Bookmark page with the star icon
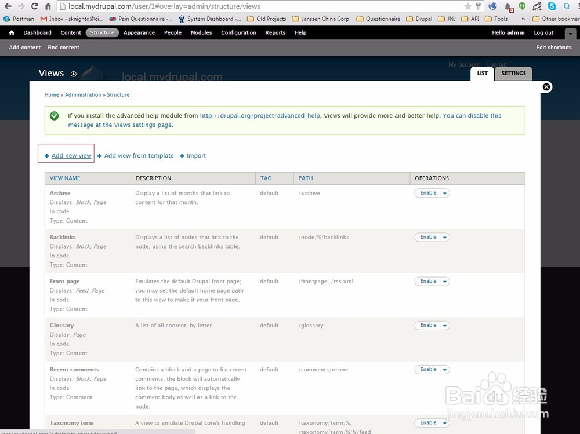 pyautogui.click(x=468, y=6)
